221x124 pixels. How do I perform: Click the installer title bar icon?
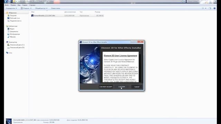[81, 42]
